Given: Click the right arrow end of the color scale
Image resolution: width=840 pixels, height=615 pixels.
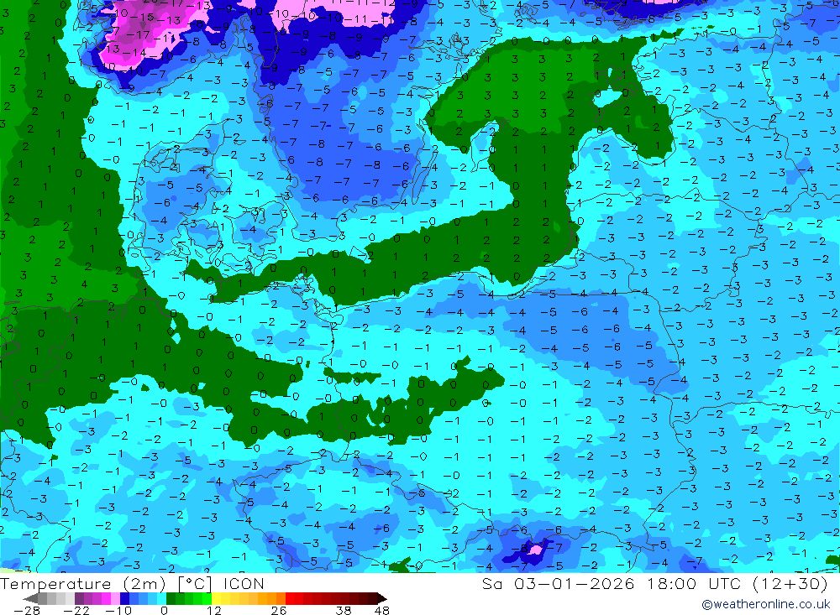Looking at the screenshot, I should click(x=382, y=598).
